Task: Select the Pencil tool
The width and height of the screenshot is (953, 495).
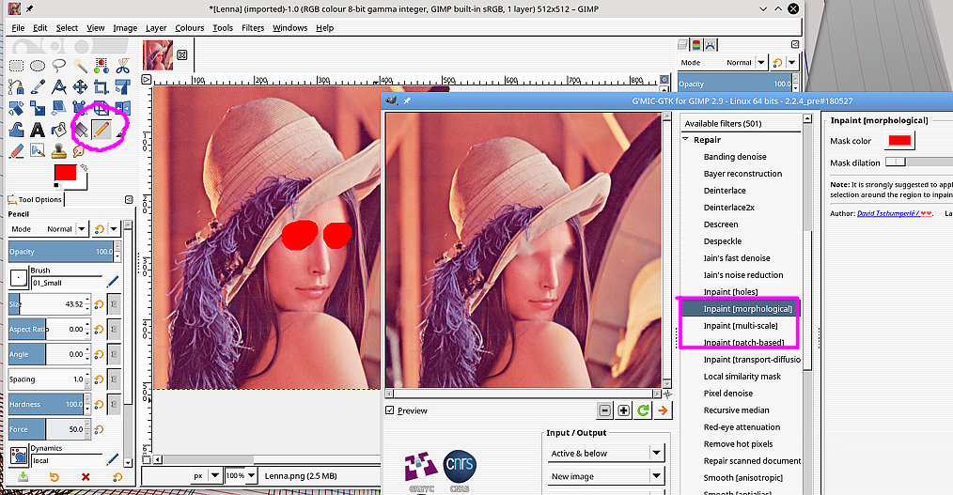Action: click(102, 130)
